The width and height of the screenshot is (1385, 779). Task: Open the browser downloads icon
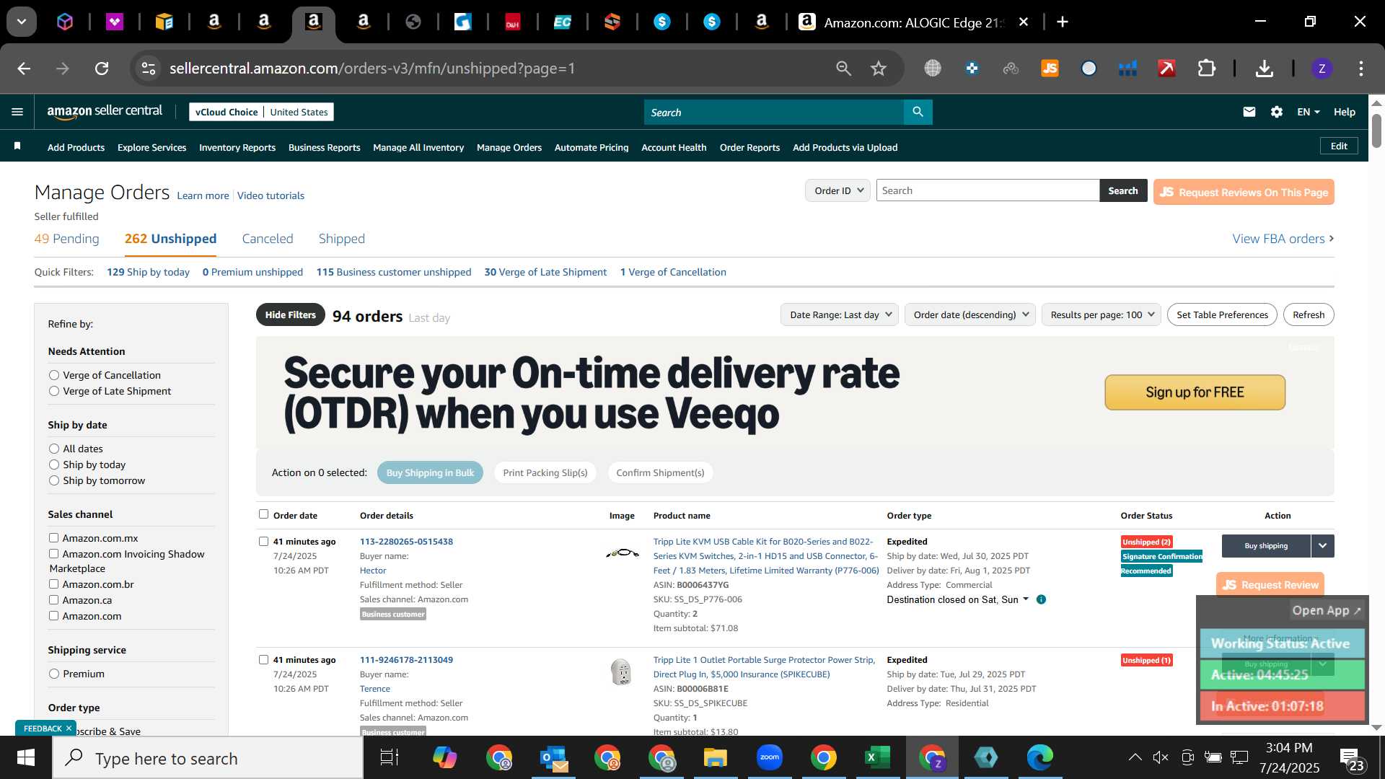[1264, 69]
